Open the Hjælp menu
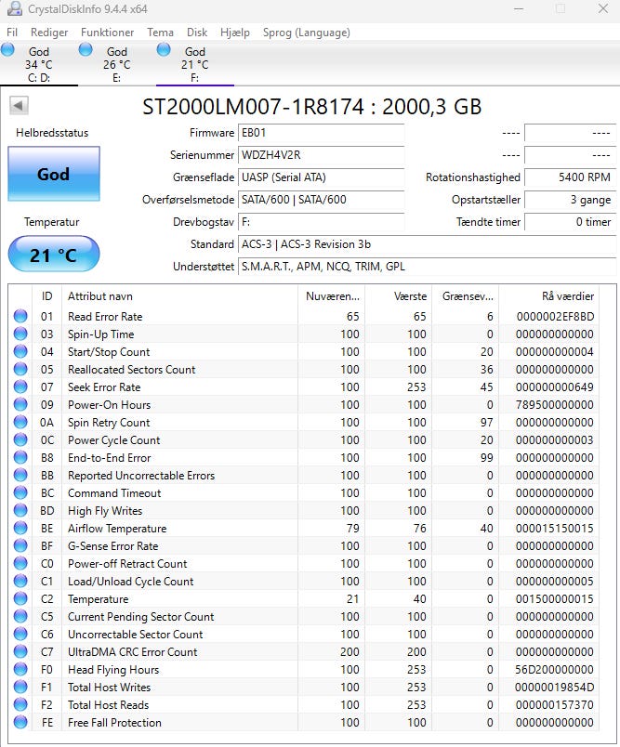Image resolution: width=620 pixels, height=747 pixels. [x=235, y=33]
